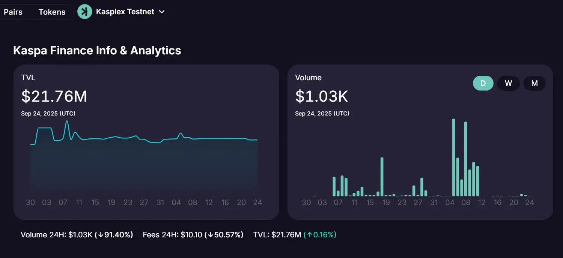This screenshot has height=258, width=563.
Task: Click the volume bar above date 08
Action: pos(465,159)
